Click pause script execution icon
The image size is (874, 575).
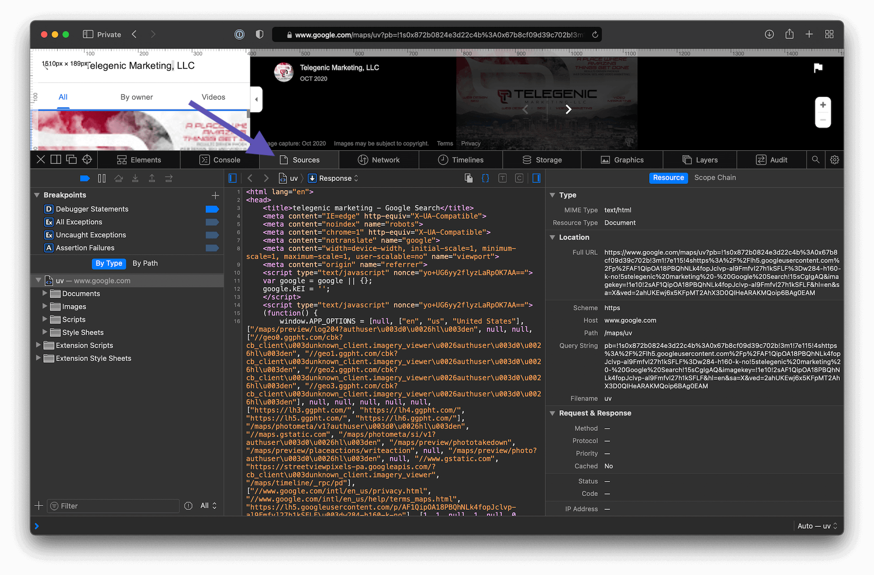click(x=102, y=178)
